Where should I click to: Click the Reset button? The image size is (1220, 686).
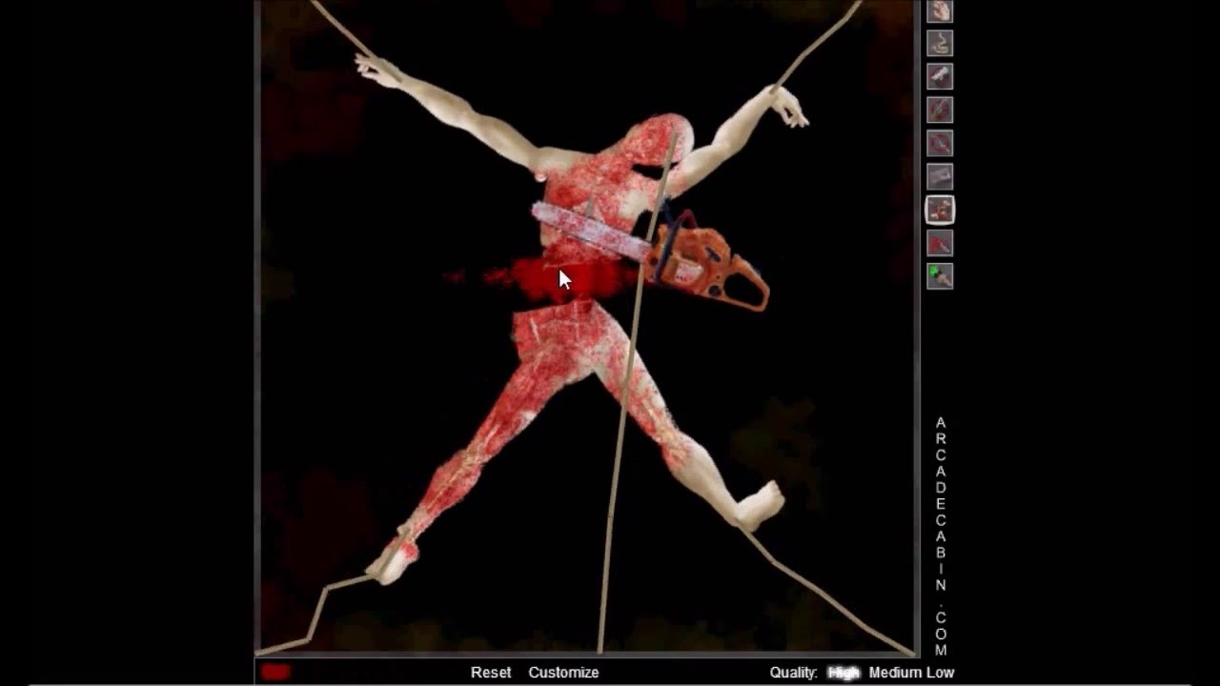pyautogui.click(x=491, y=673)
